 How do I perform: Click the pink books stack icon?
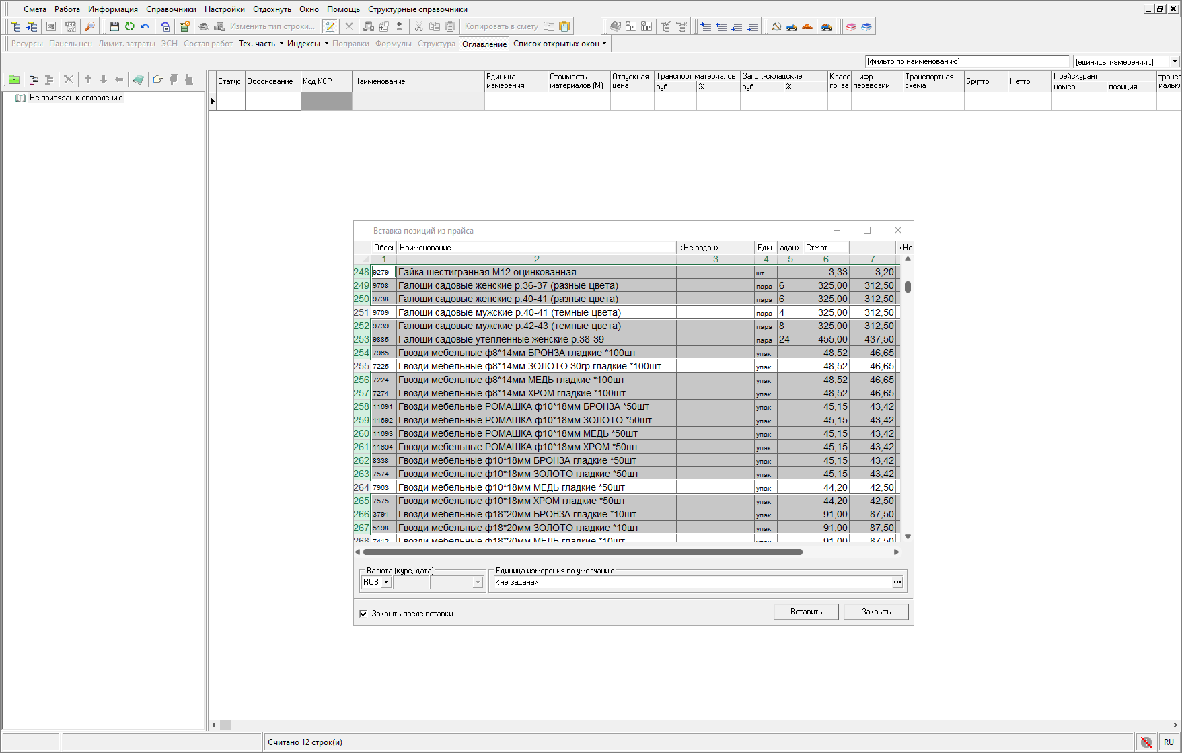(851, 26)
